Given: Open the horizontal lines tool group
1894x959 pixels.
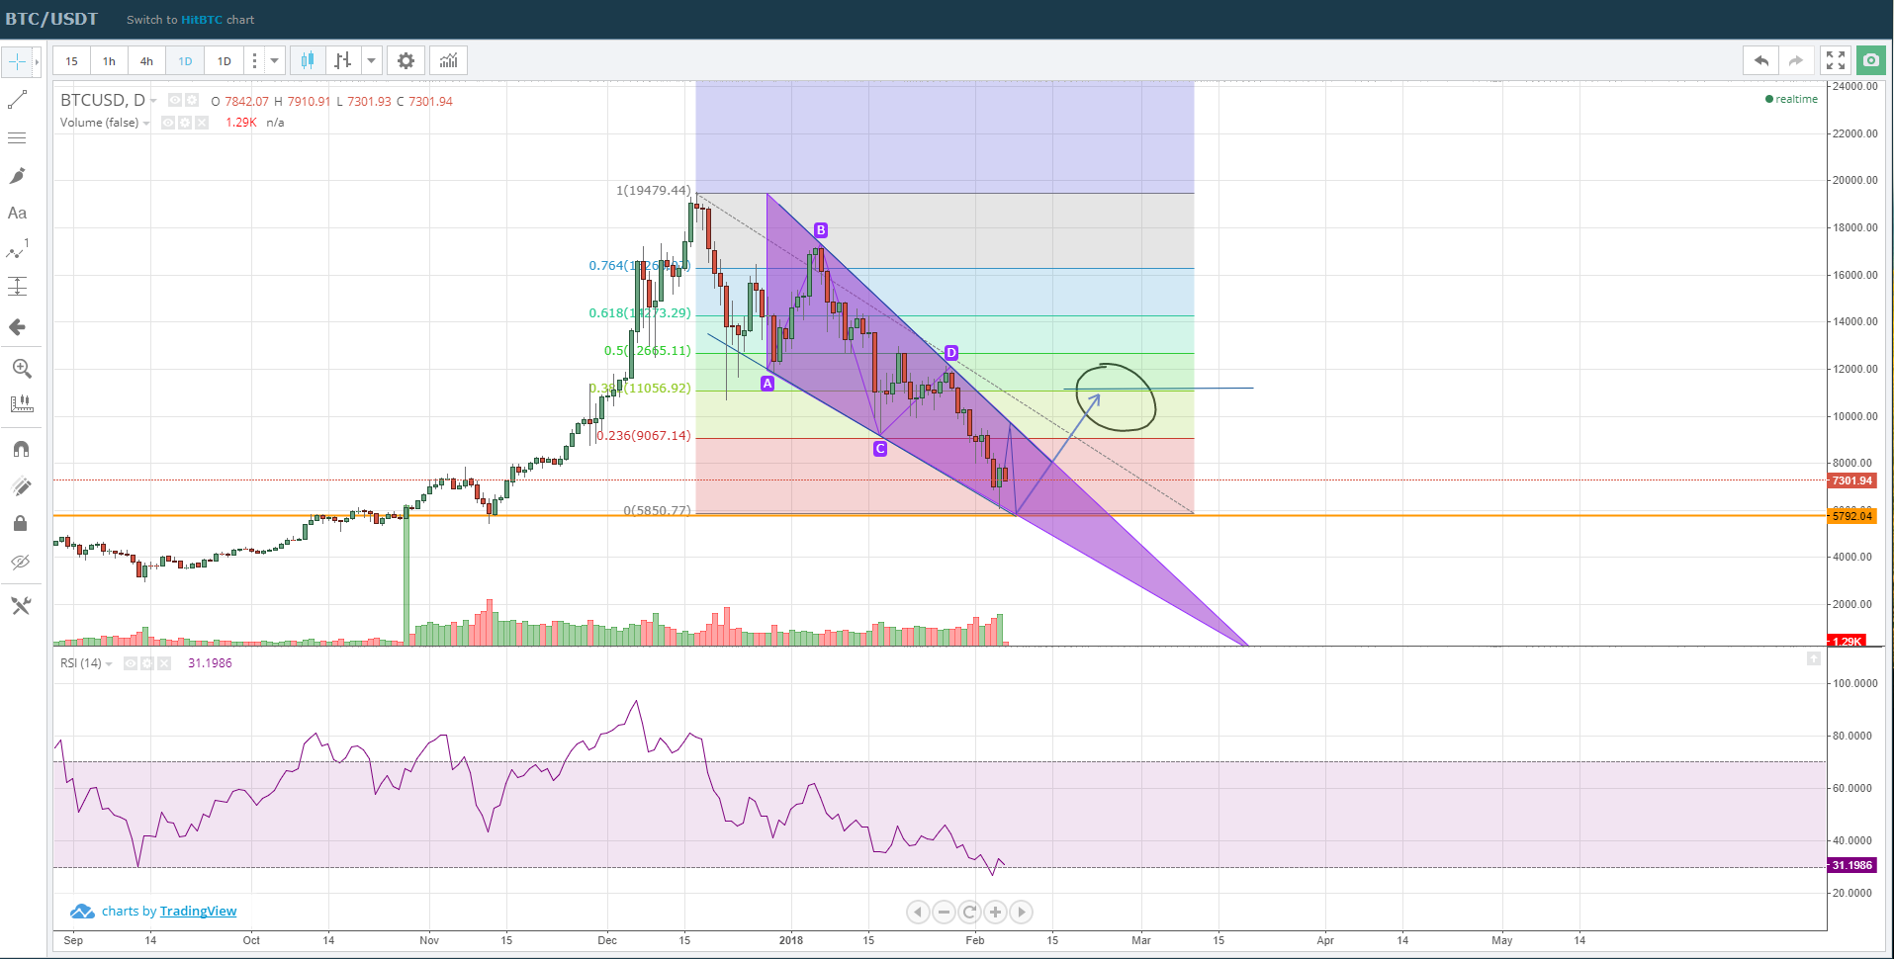Looking at the screenshot, I should click(x=18, y=137).
